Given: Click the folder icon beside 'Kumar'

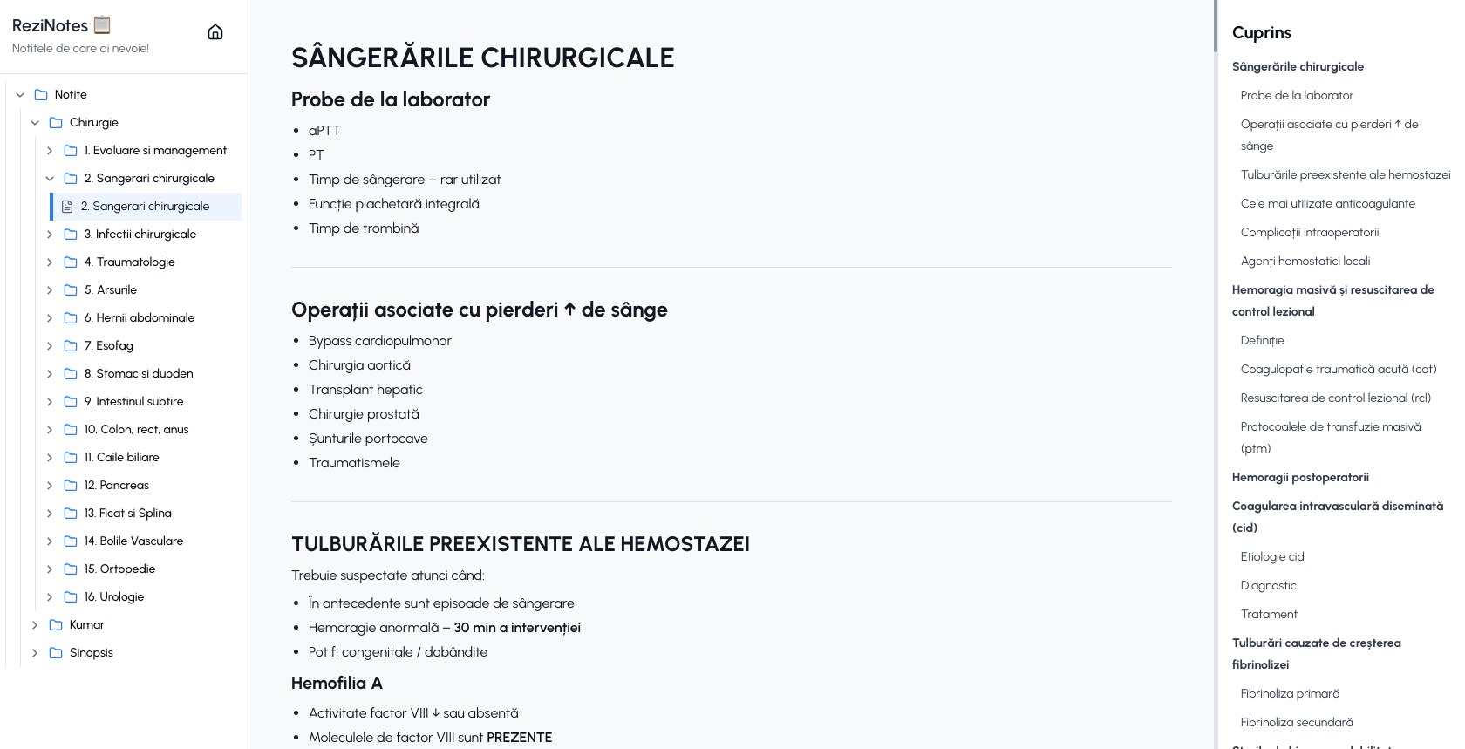Looking at the screenshot, I should (56, 624).
